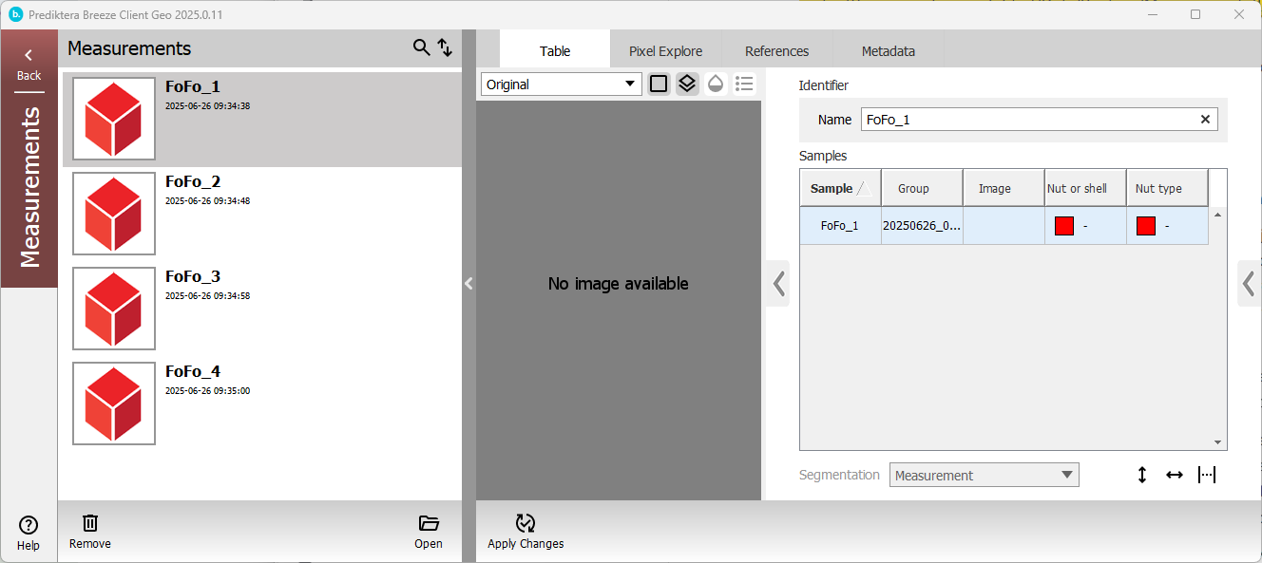Image resolution: width=1262 pixels, height=563 pixels.
Task: Open Help with the question mark icon
Action: [29, 525]
